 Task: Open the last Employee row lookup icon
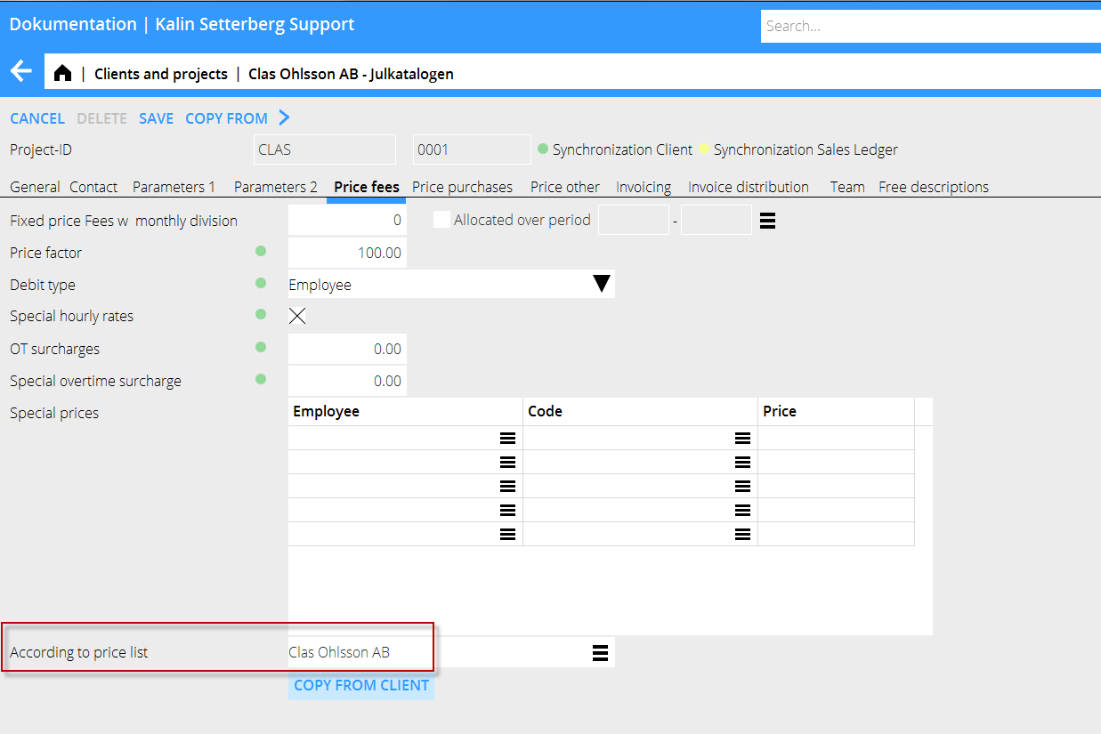click(x=507, y=534)
